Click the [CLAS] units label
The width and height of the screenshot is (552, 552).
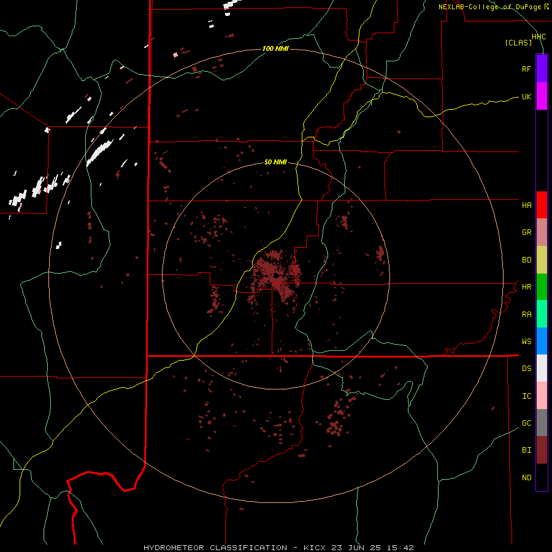[x=518, y=42]
